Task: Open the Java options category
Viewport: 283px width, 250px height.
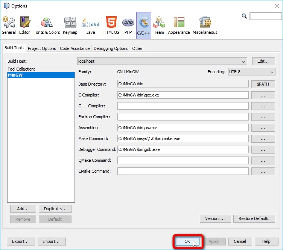Action: [90, 26]
